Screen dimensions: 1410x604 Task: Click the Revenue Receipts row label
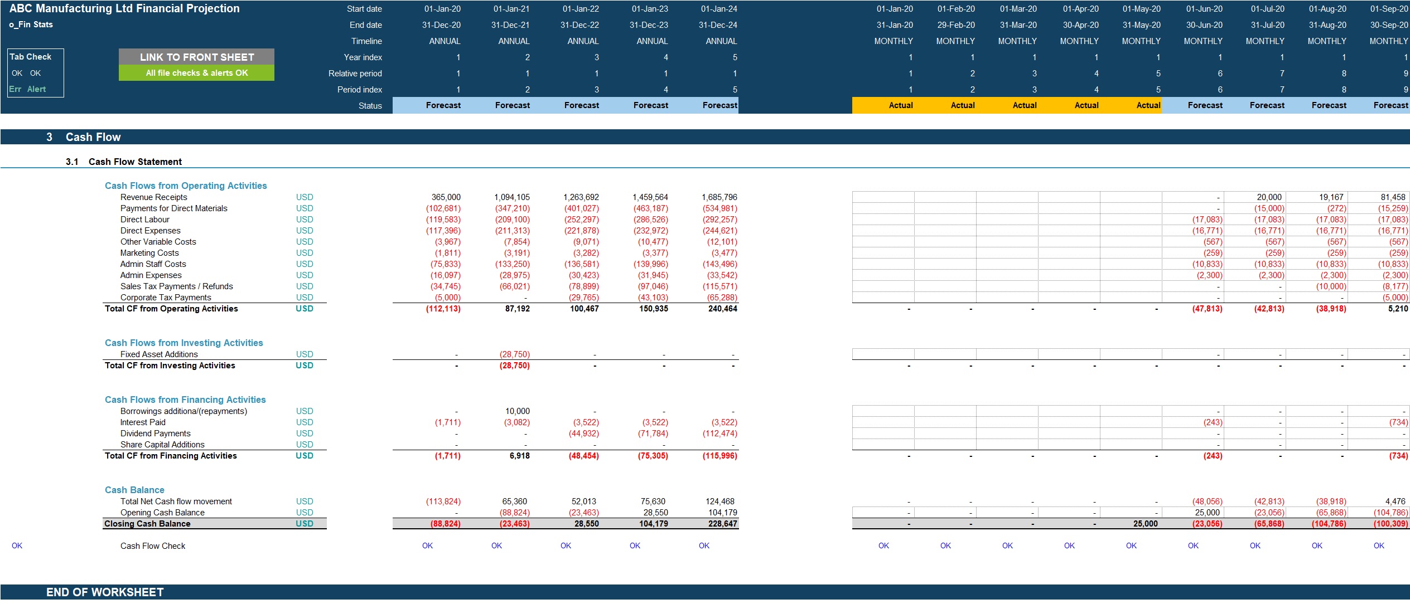[154, 197]
